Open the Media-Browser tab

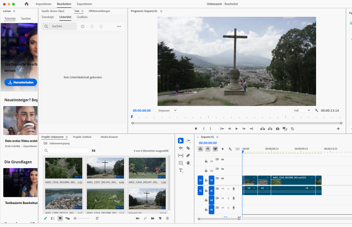(109, 137)
